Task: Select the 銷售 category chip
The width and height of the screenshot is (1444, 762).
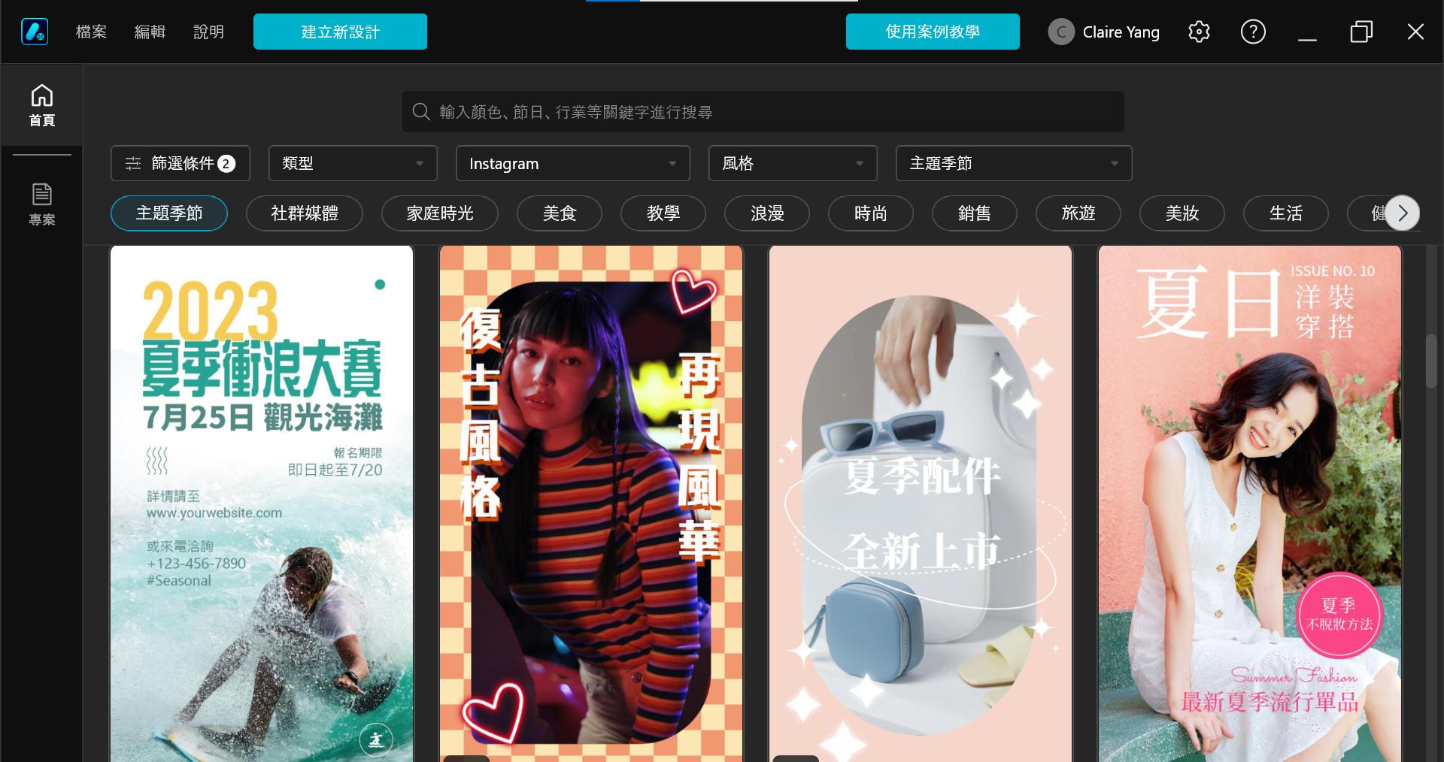Action: click(x=975, y=213)
